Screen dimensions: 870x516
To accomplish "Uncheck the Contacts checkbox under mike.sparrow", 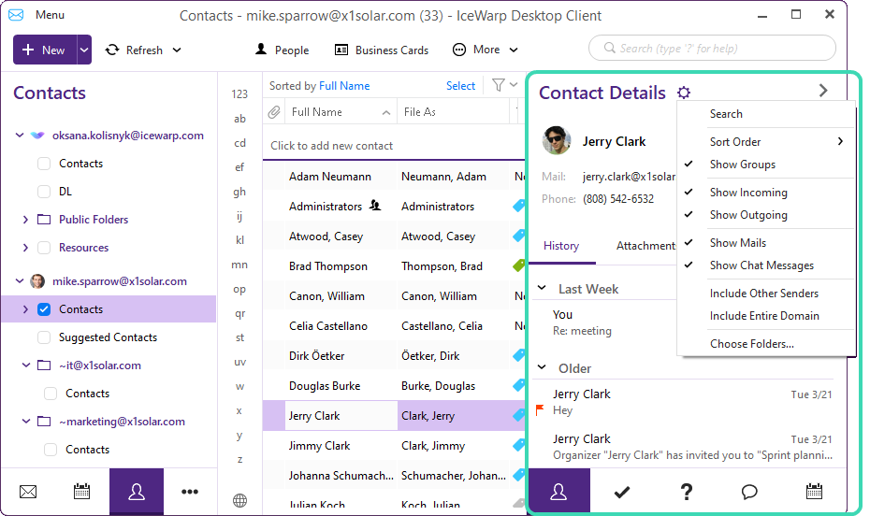I will 44,309.
